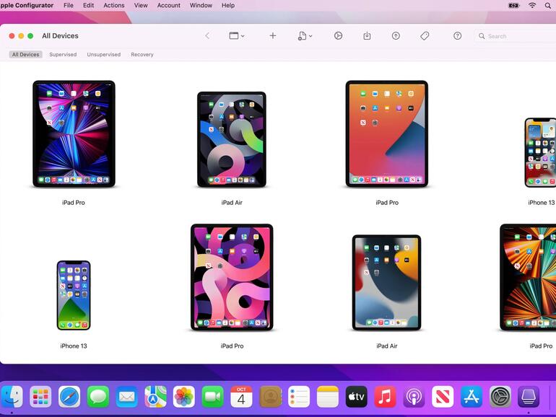This screenshot has height=417, width=556.
Task: Open System Preferences from the Dock
Action: 500,397
